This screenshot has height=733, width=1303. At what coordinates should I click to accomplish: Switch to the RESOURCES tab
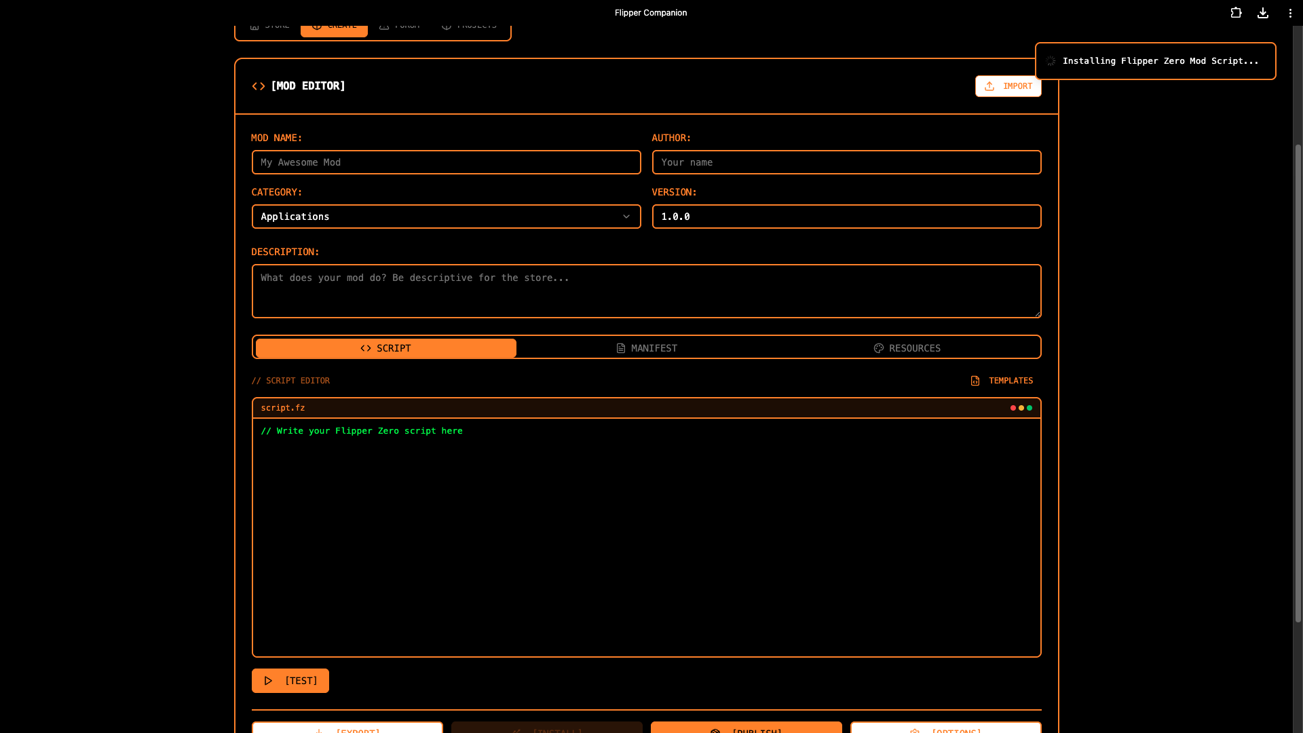[x=907, y=348]
